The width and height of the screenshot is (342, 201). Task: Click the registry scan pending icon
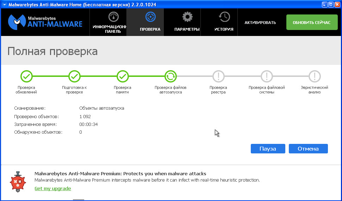[218, 76]
